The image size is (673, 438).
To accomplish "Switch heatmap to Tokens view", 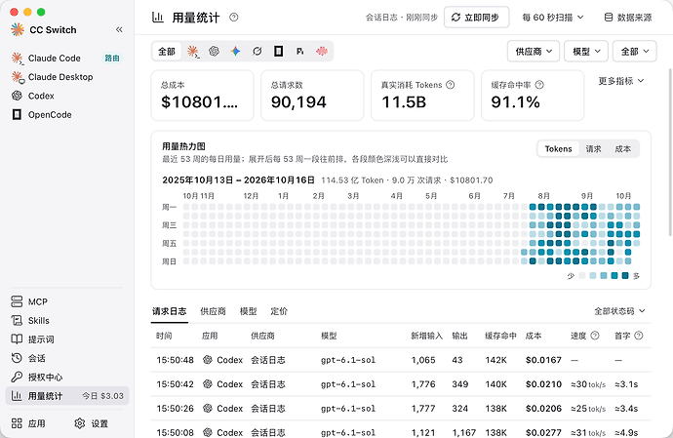I will pyautogui.click(x=559, y=149).
